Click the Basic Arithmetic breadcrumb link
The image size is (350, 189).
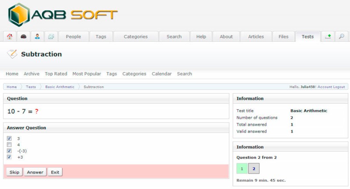pyautogui.click(x=59, y=87)
